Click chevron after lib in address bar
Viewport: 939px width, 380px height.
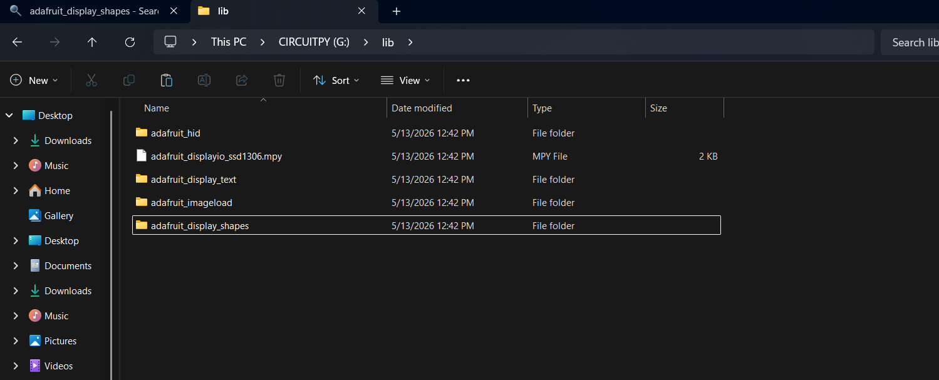(x=410, y=42)
